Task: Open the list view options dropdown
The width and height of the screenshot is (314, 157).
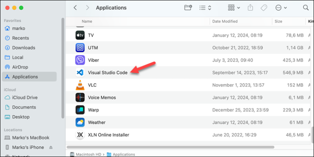Action: click(x=205, y=8)
